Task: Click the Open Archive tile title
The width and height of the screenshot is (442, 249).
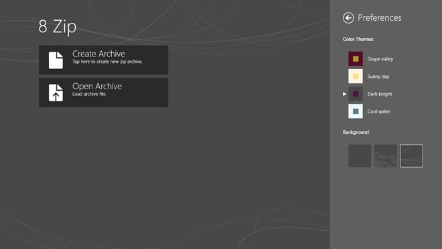Action: (x=97, y=86)
